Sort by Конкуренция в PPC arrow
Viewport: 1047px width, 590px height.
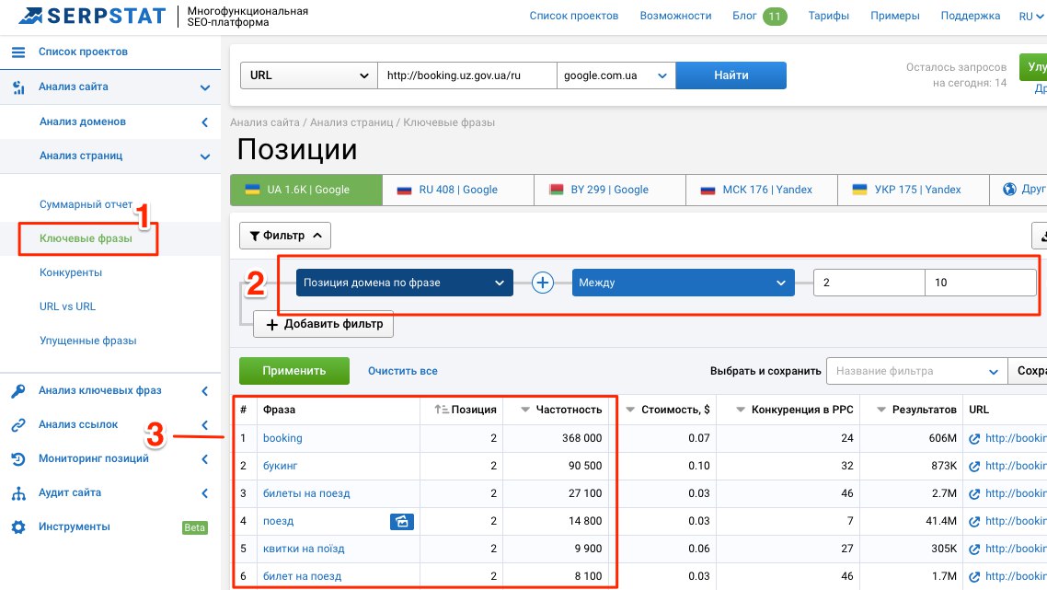(740, 410)
